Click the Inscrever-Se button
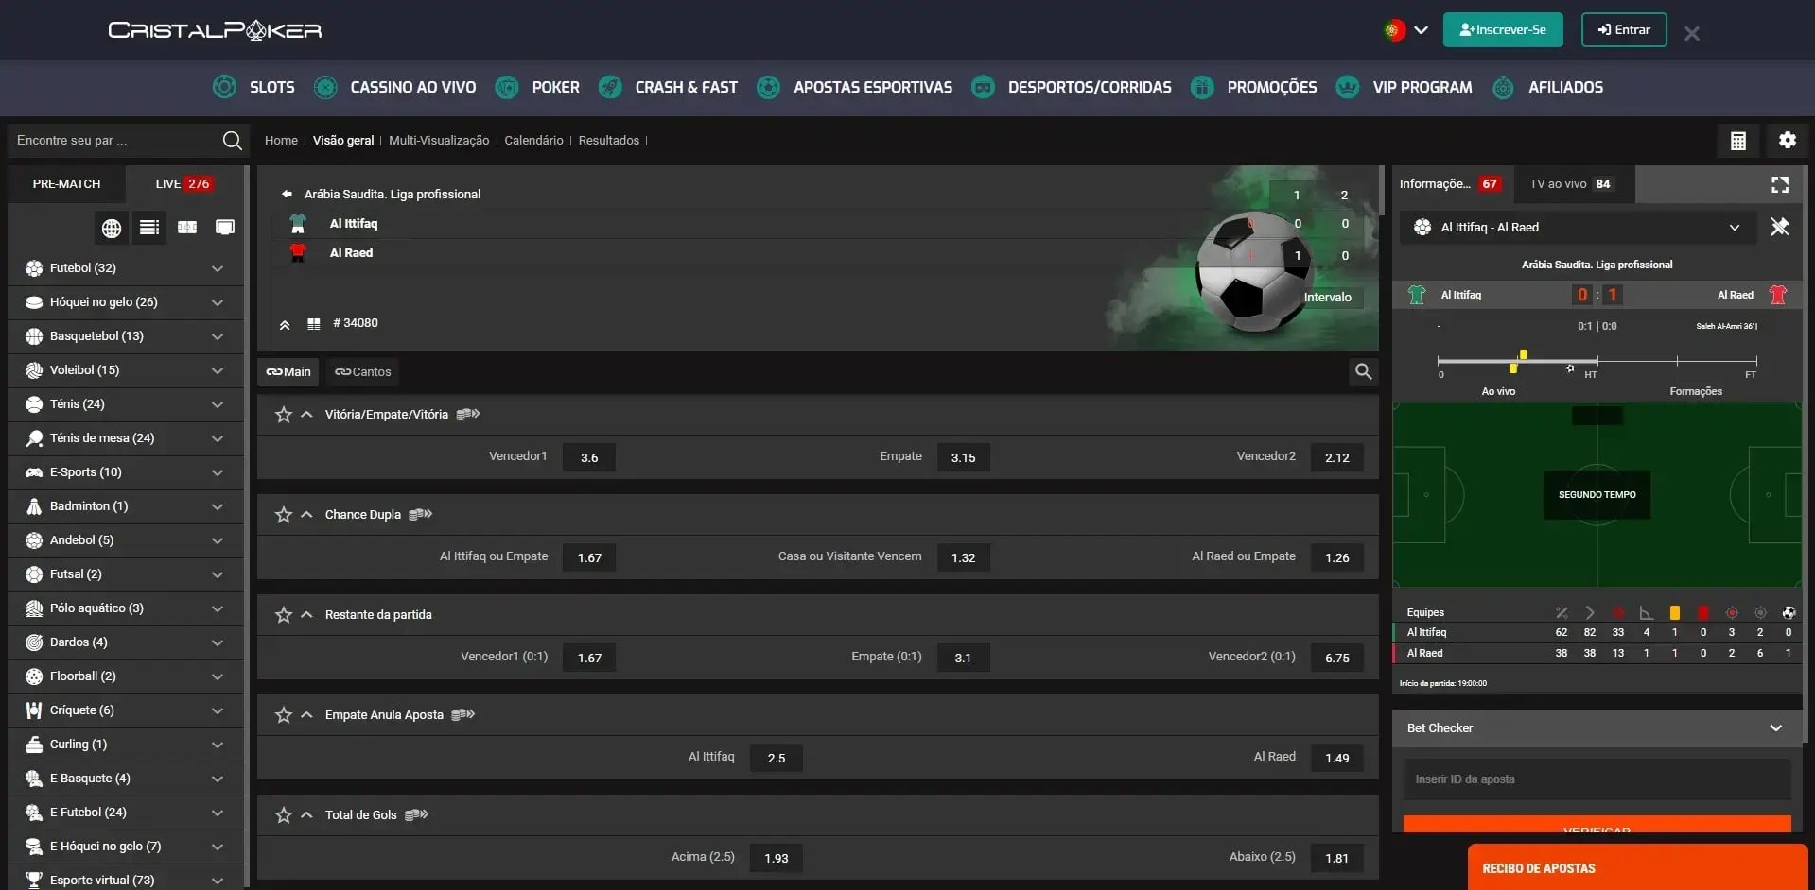1815x890 pixels. point(1503,29)
